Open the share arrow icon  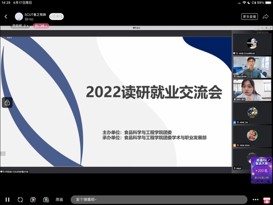tap(266, 16)
